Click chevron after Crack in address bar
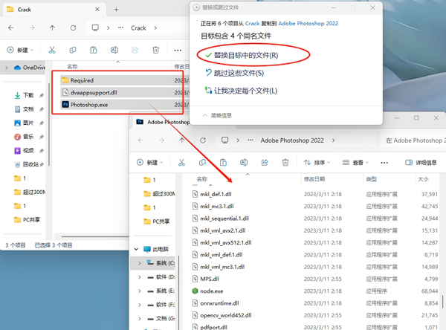 point(155,28)
